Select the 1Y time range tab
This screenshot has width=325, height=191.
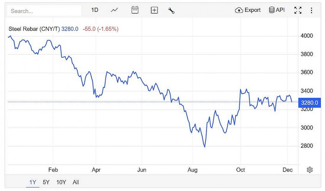click(33, 182)
